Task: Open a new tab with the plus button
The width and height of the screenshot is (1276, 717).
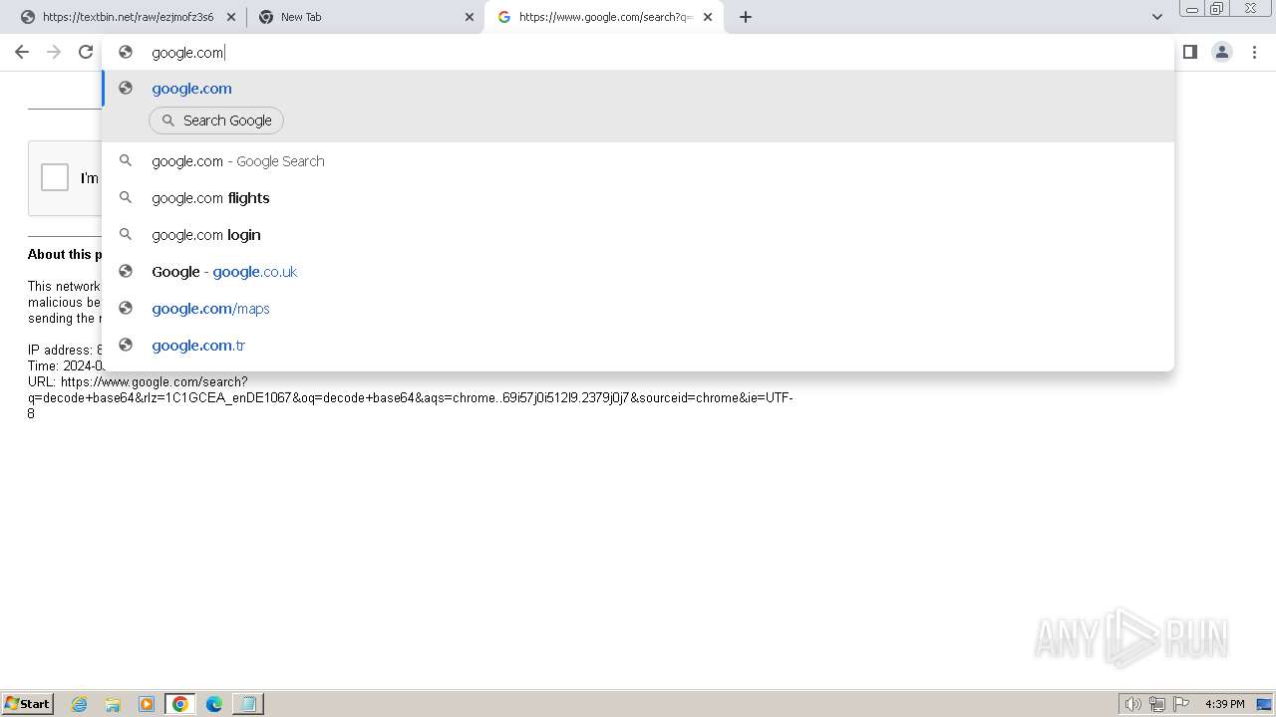Action: click(746, 17)
